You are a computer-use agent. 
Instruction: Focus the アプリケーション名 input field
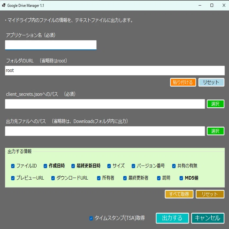pos(51,45)
